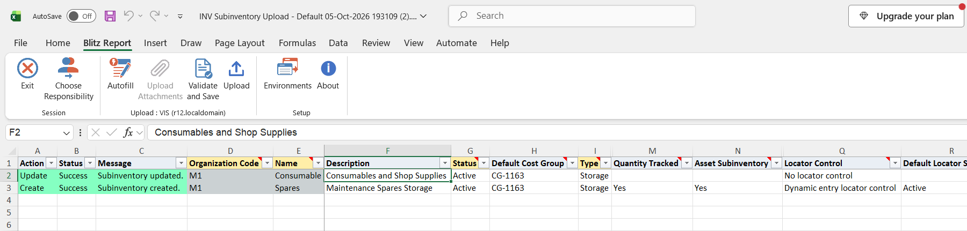Open Undo history dropdown arrow
Viewport: 967px width, 231px height.
(x=140, y=16)
